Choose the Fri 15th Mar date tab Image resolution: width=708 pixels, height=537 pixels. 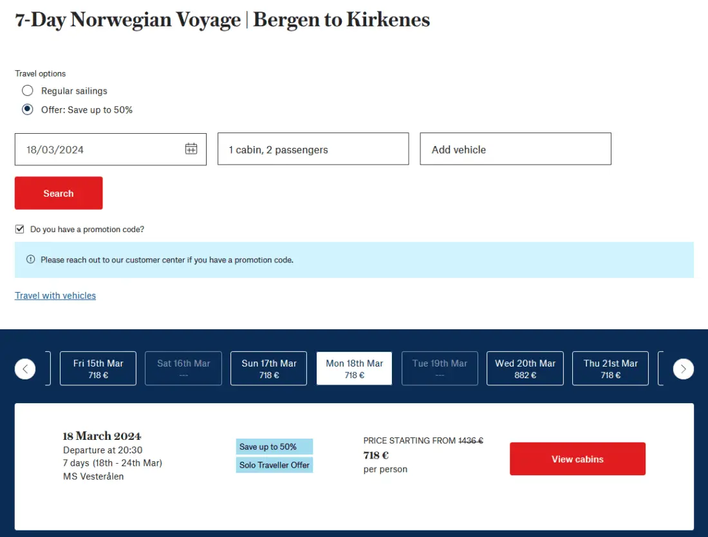click(x=98, y=369)
